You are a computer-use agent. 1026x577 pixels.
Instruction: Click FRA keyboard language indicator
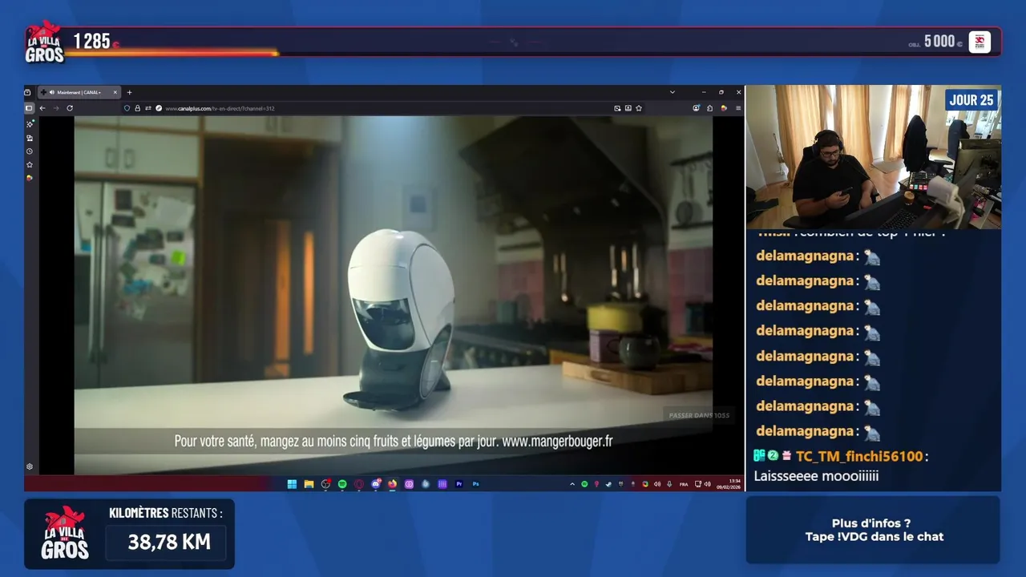point(684,484)
